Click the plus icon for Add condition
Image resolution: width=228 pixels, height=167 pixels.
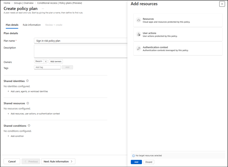(8, 136)
